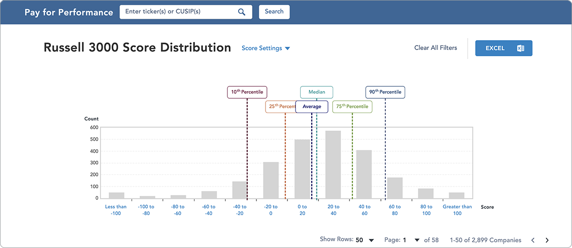Click the '0 to 20' histogram bar
This screenshot has height=248, width=572.
point(302,169)
